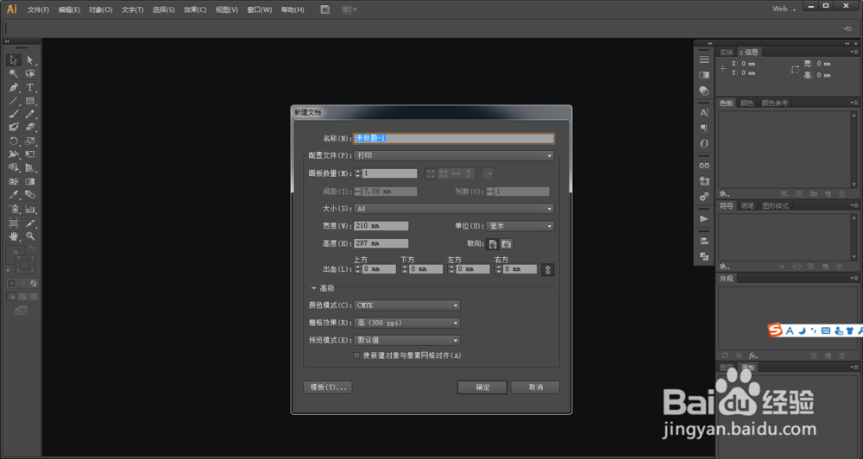Click the width field showing 210 mm

pyautogui.click(x=381, y=226)
